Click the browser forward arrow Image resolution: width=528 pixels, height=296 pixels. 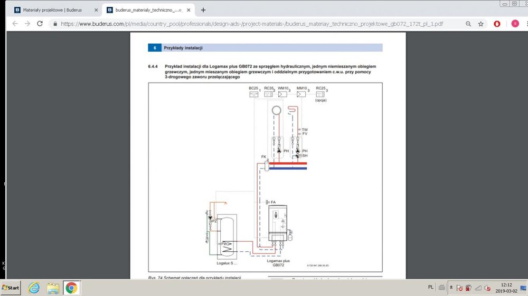[x=27, y=24]
